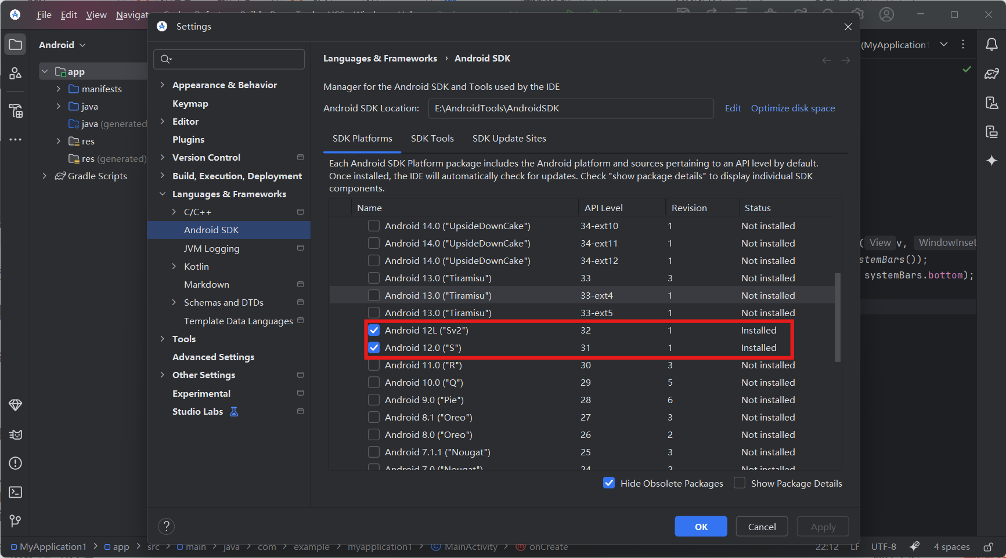Expand the Tools settings section
Screen dimensions: 1006x558
(x=163, y=339)
